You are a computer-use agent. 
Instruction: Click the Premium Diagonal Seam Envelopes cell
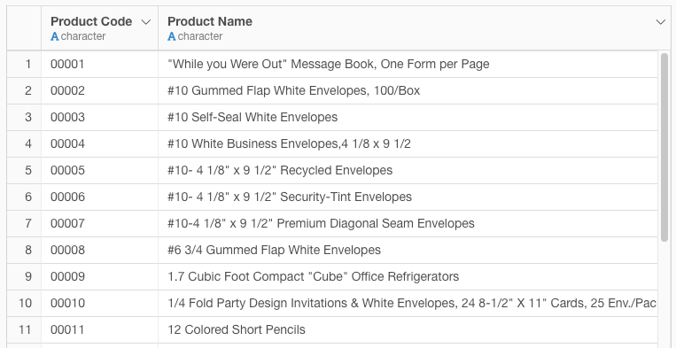coord(408,223)
